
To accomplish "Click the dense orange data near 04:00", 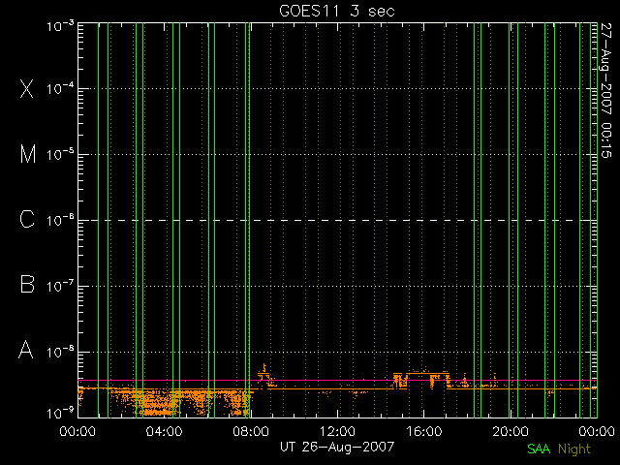I will coord(158,403).
